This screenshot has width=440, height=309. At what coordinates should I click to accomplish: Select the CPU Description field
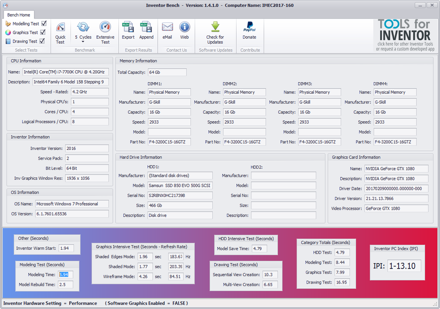click(x=70, y=82)
